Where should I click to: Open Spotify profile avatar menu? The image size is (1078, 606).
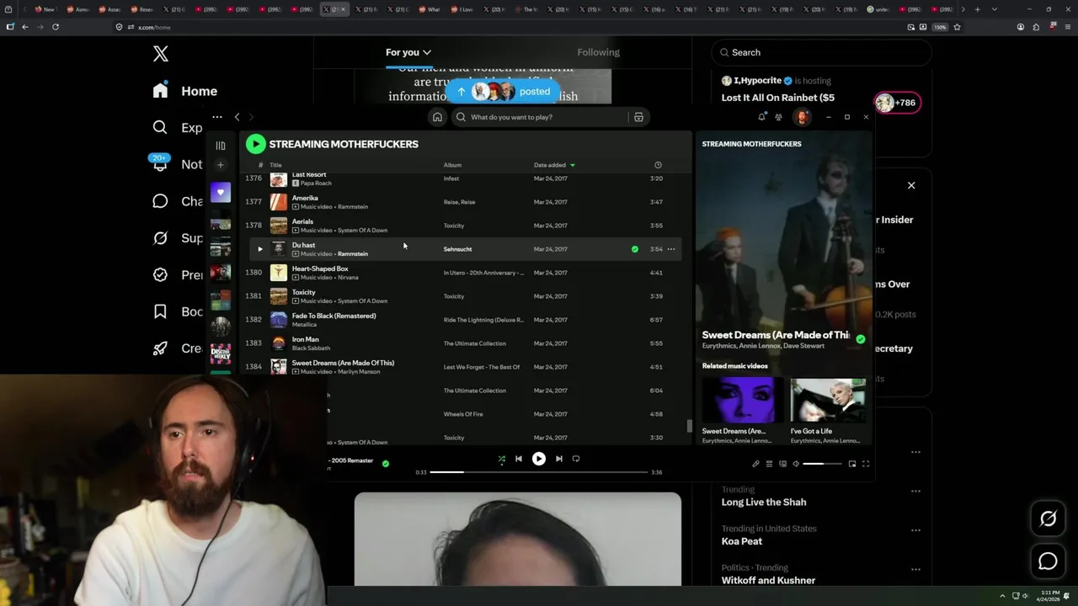click(803, 117)
